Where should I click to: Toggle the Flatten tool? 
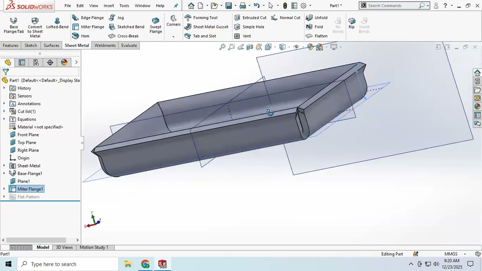[316, 36]
